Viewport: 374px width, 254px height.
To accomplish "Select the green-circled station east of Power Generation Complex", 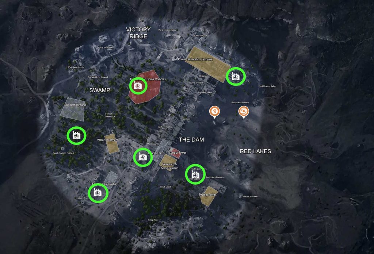I will point(236,77).
